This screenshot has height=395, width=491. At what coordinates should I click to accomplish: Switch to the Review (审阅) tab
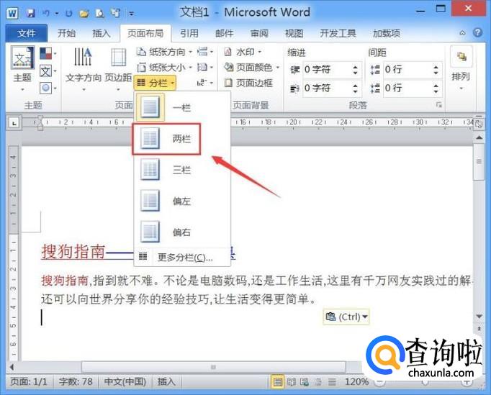click(259, 33)
